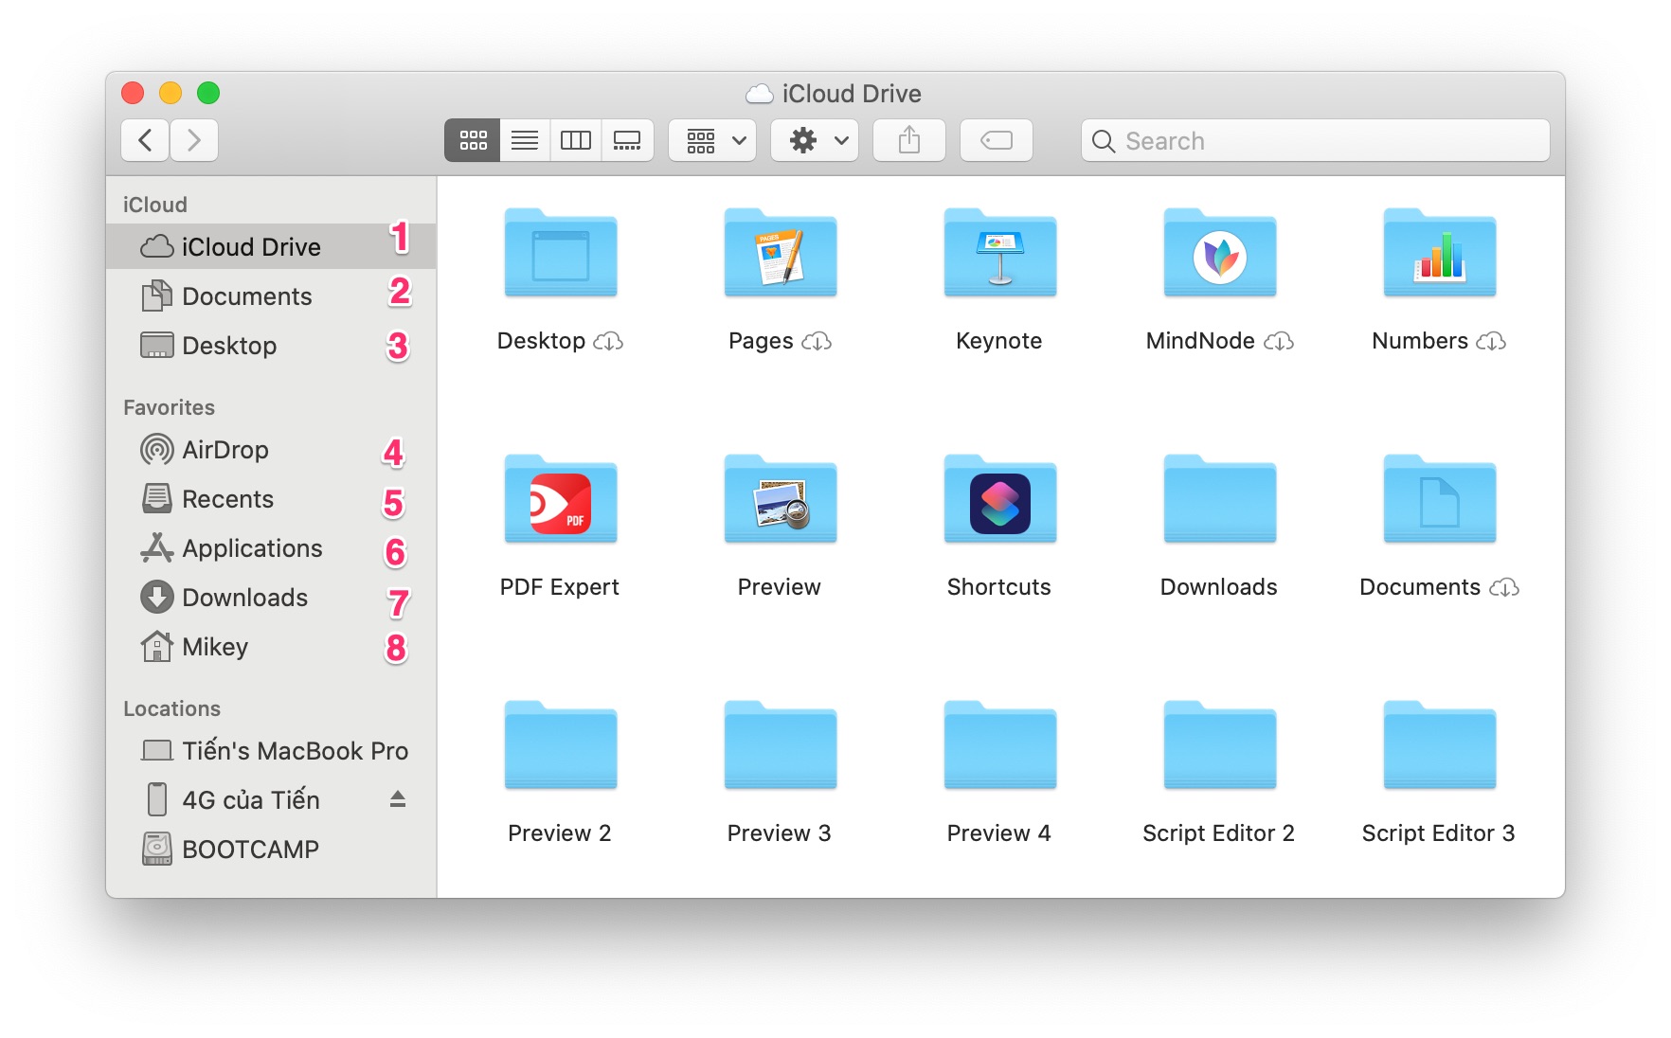Viewport: 1671px width, 1038px height.
Task: Eject the 4G của Tiến device
Action: [398, 799]
